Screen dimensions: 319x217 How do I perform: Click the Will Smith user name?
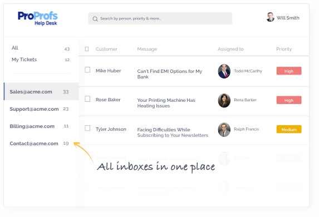(x=288, y=18)
